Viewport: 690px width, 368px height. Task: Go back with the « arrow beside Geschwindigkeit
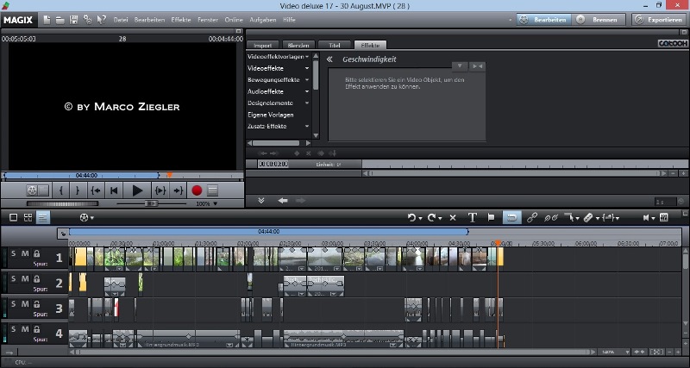(329, 59)
